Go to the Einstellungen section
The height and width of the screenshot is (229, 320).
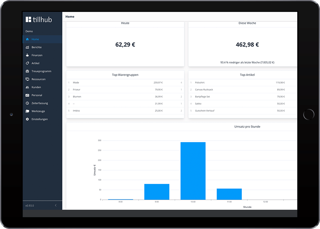(43, 119)
